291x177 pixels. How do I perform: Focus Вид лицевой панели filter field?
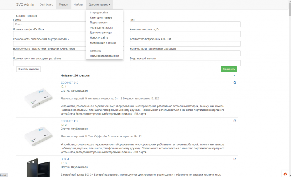(185, 63)
